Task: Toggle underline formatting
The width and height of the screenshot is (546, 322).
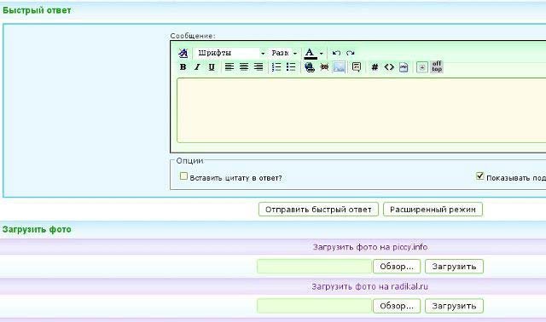Action: point(212,67)
